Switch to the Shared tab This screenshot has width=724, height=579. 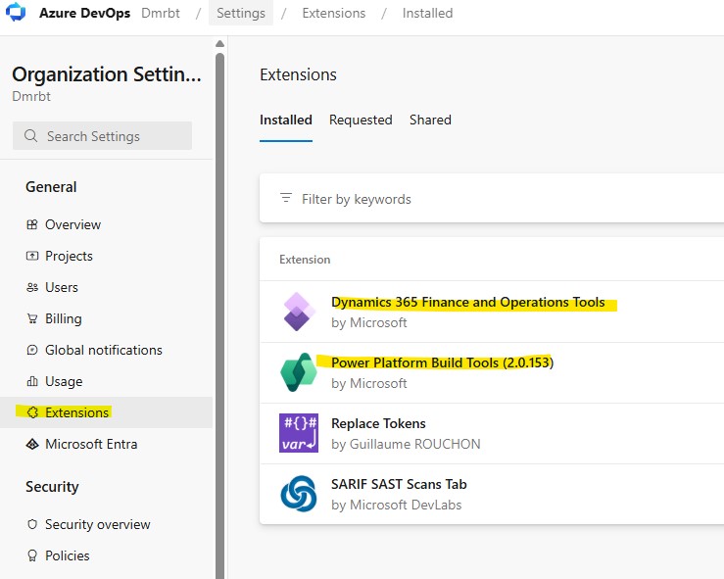pos(430,121)
